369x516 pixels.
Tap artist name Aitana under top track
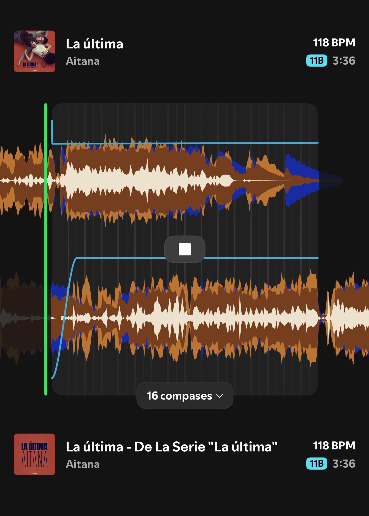coord(83,61)
